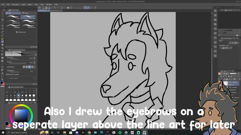Open the File menu
241x135 pixels.
[x=3, y=4]
